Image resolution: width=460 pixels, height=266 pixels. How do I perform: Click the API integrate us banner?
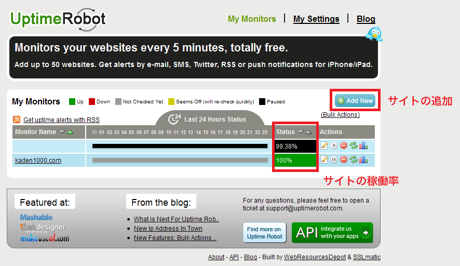coord(332,233)
